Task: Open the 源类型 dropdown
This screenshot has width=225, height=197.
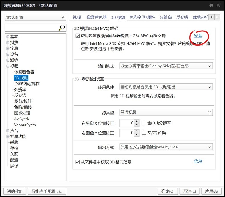Action: tap(166, 113)
